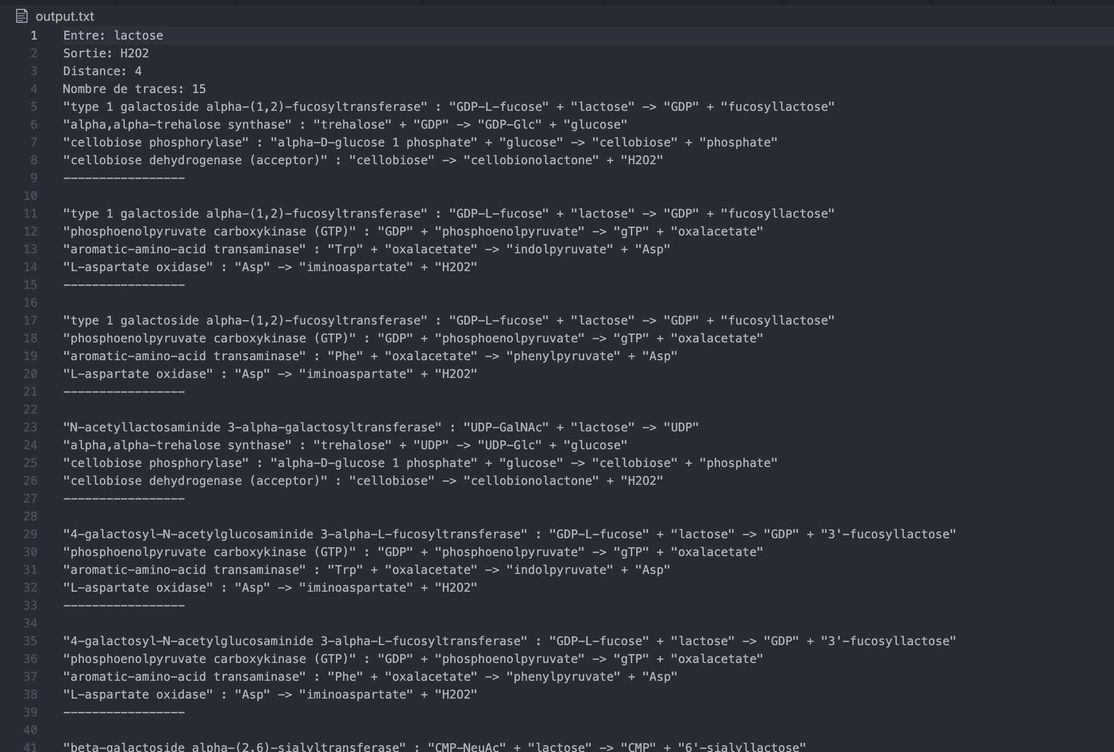Click line 13 transaminase reaction with Trp

(x=367, y=249)
